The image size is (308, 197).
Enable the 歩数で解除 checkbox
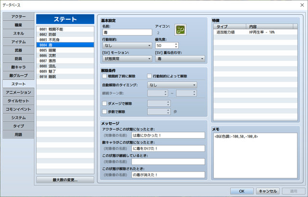[104, 112]
